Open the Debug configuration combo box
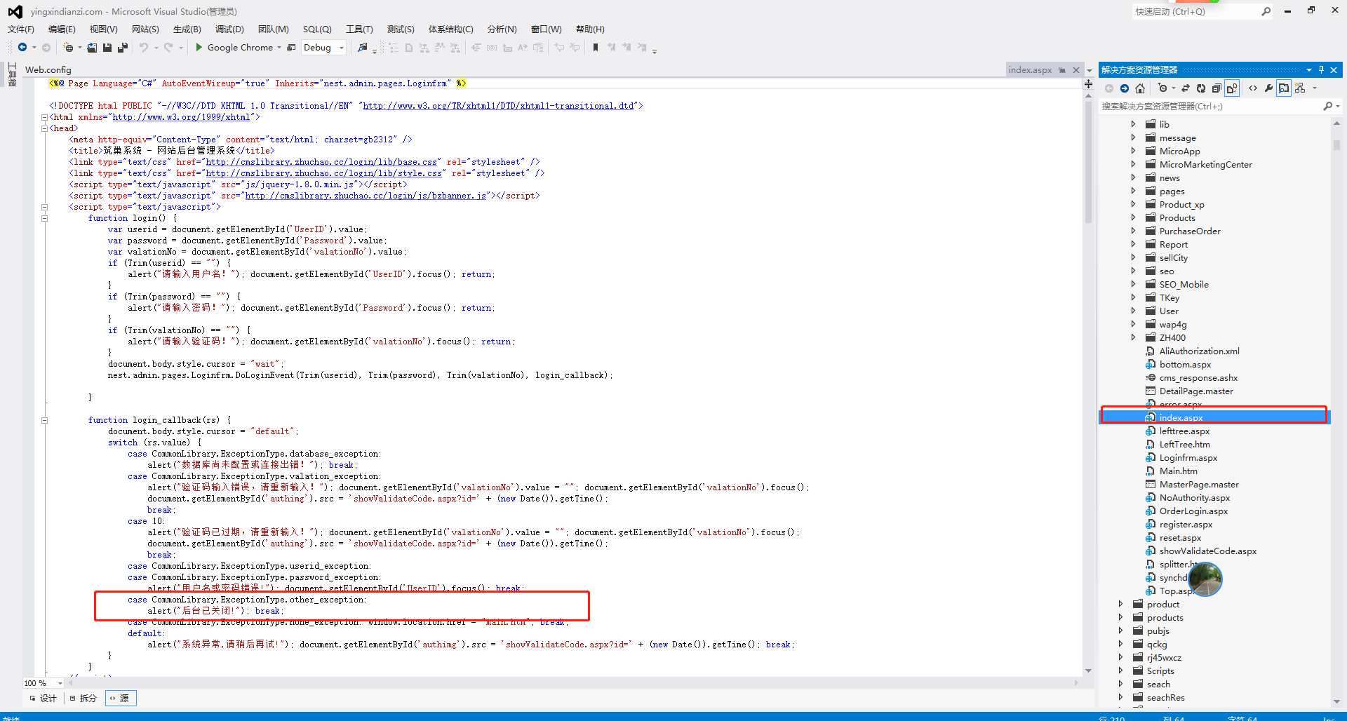The image size is (1347, 721). click(324, 47)
